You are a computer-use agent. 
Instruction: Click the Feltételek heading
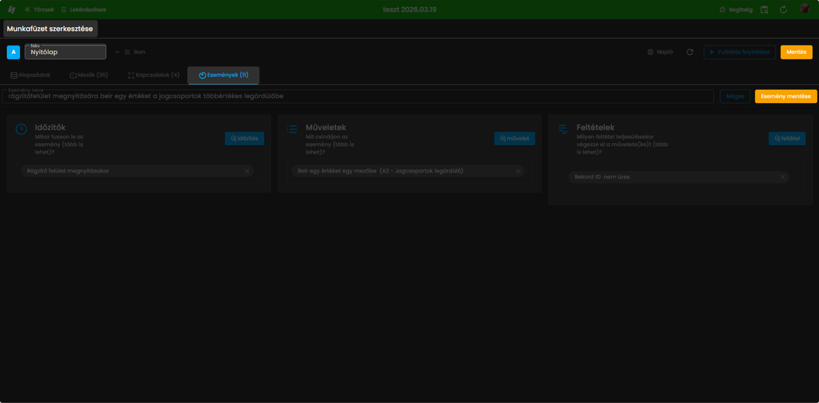pos(595,127)
